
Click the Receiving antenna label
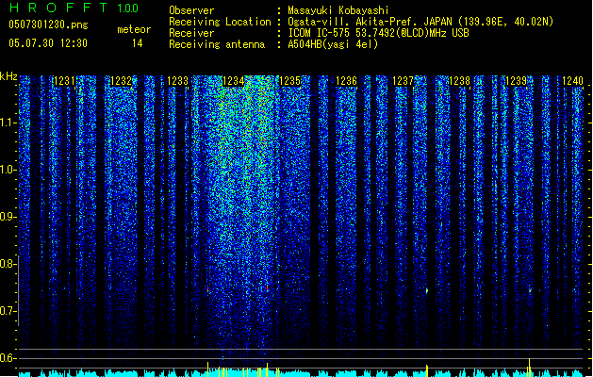[217, 44]
